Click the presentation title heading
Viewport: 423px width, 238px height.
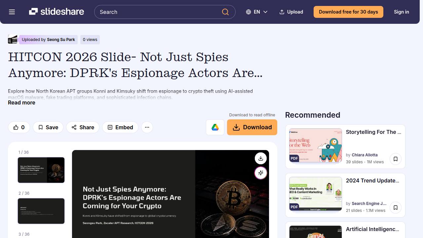click(135, 65)
